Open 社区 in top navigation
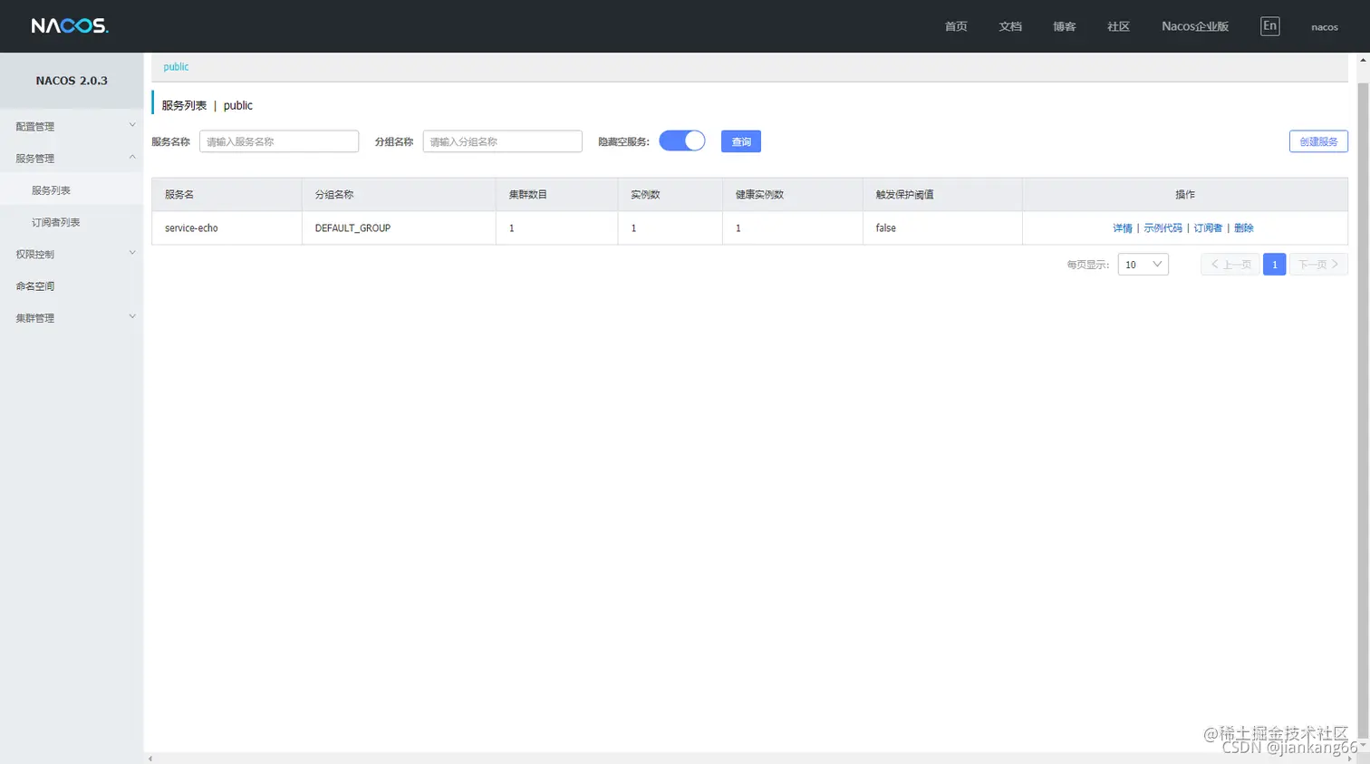The height and width of the screenshot is (764, 1370). pyautogui.click(x=1119, y=26)
